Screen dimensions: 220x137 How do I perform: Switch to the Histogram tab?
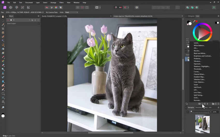pyautogui.click(x=191, y=16)
